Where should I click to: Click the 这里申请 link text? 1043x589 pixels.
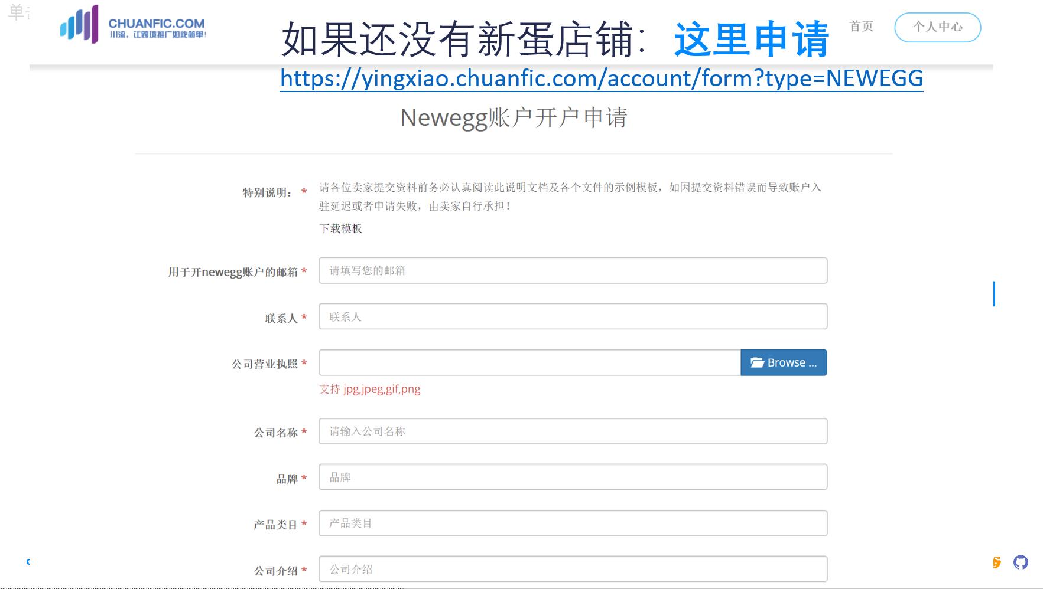[752, 39]
